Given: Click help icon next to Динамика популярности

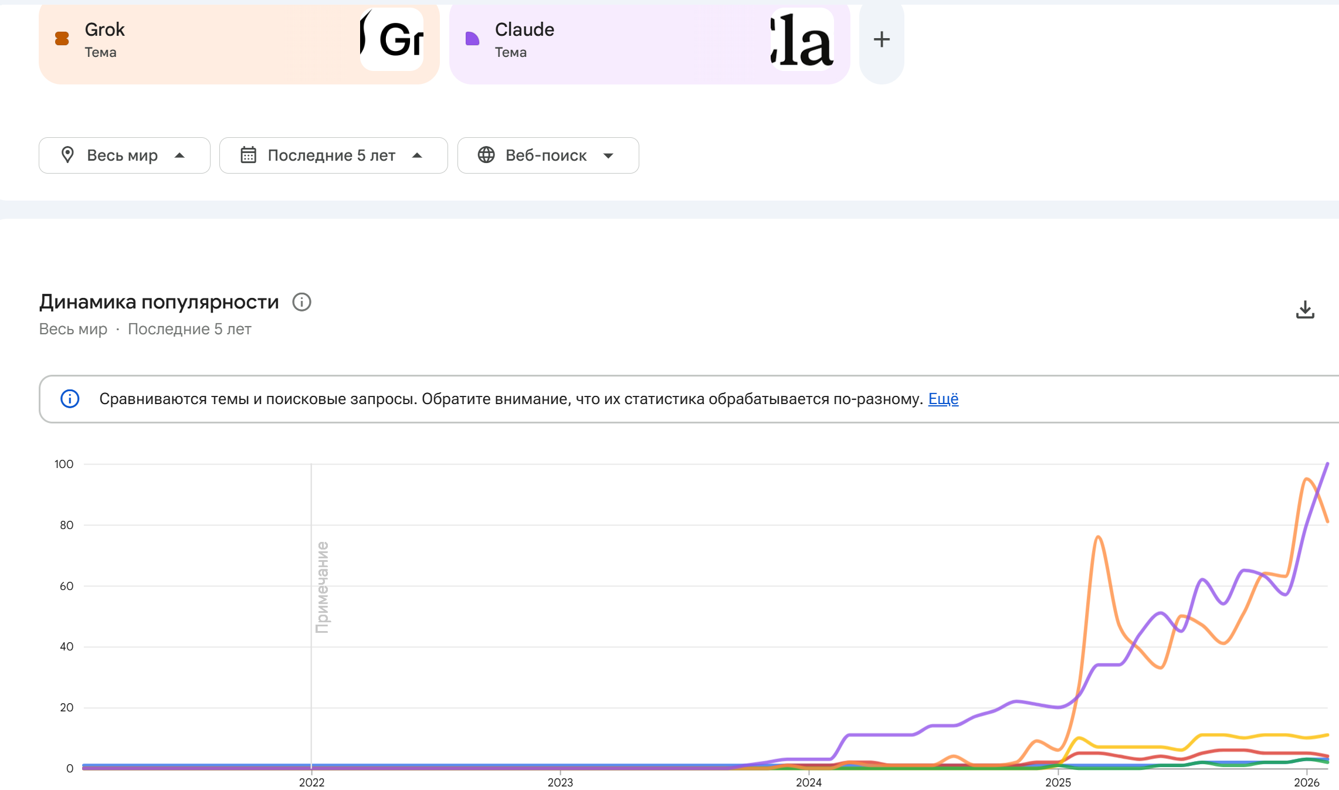Looking at the screenshot, I should 301,302.
